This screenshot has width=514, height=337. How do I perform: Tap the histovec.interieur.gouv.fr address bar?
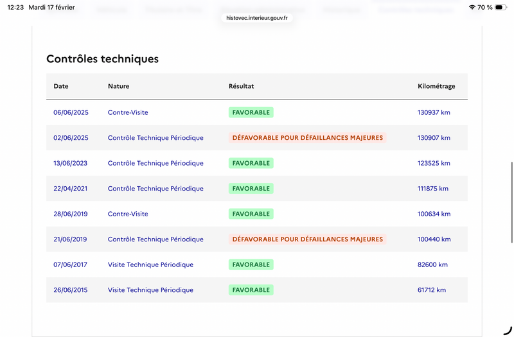click(256, 18)
